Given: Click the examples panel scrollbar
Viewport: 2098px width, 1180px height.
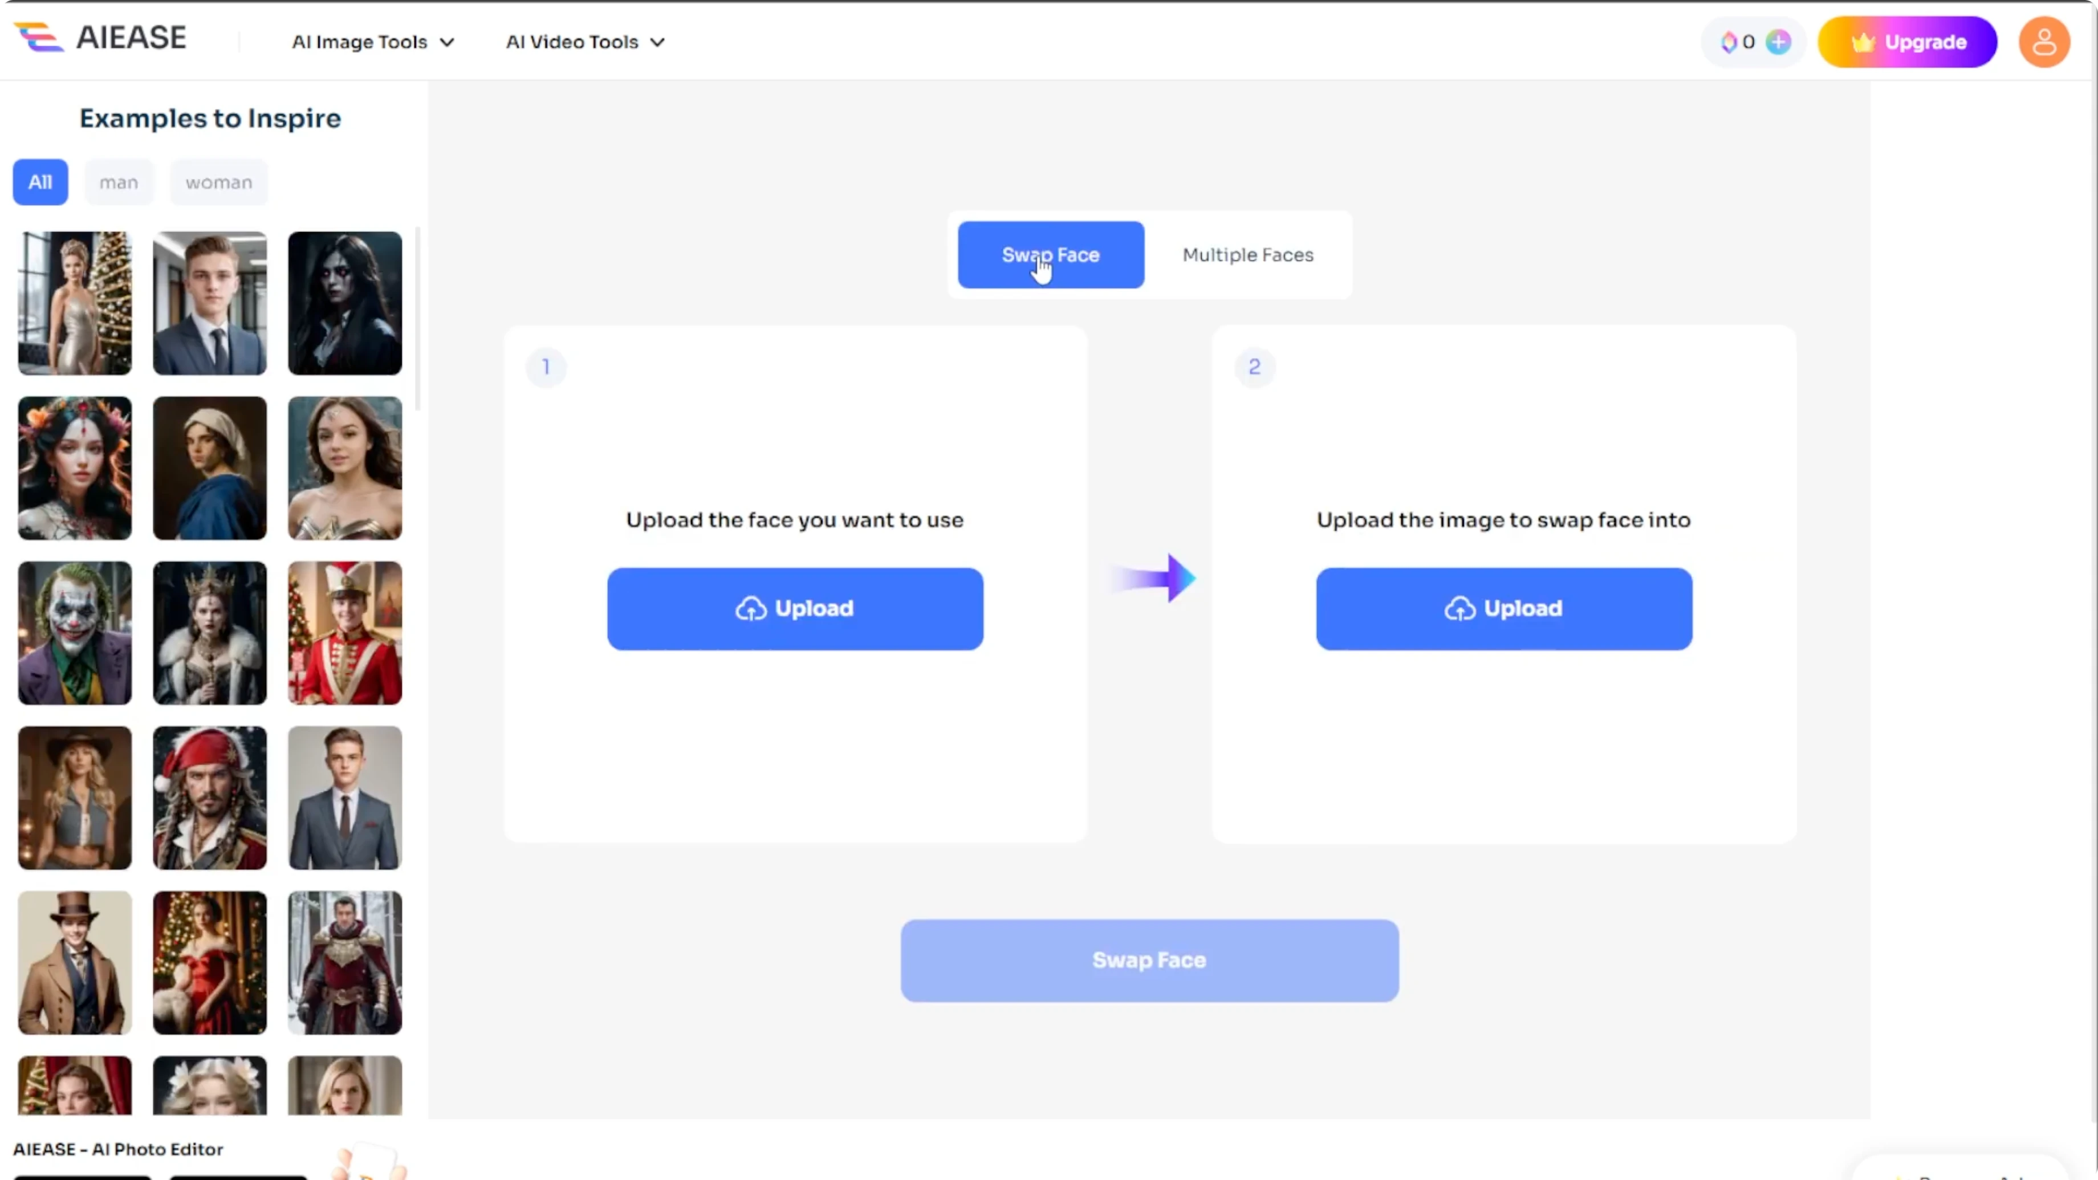Looking at the screenshot, I should tap(418, 318).
